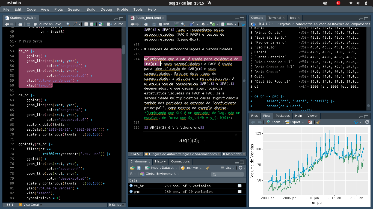This screenshot has width=373, height=209.
Task: Click the refresh plot icon in Plots pane
Action: click(x=367, y=122)
